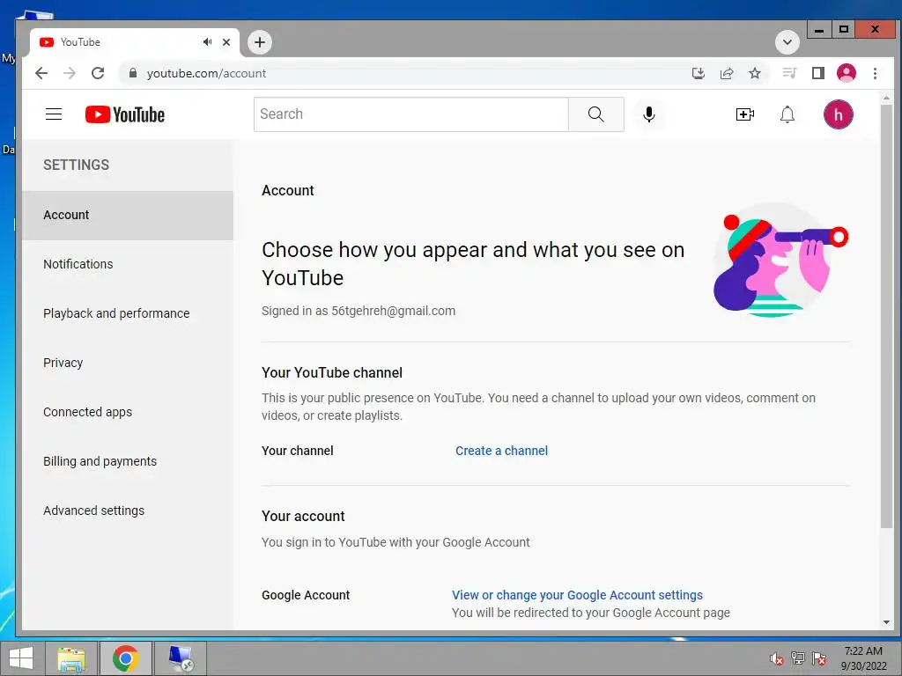Image resolution: width=902 pixels, height=676 pixels.
Task: Click the Action Center flag tray icon
Action: [819, 658]
